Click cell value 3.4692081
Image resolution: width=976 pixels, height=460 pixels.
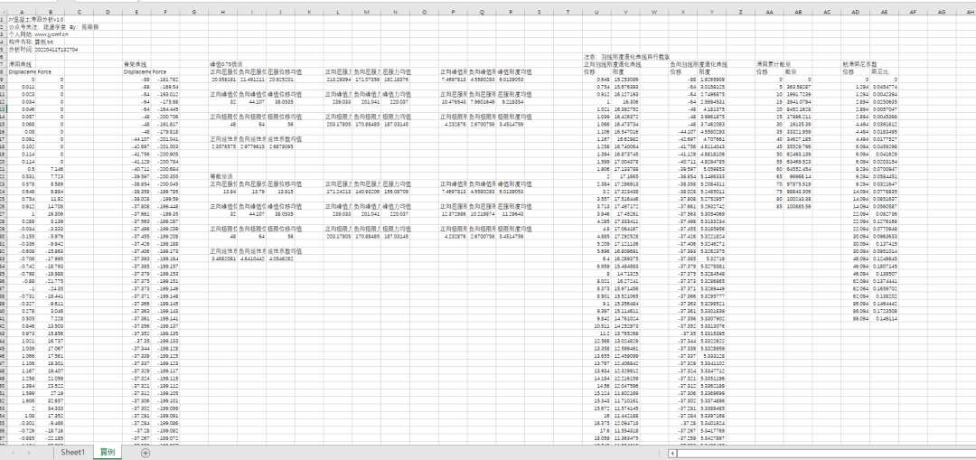[223, 259]
